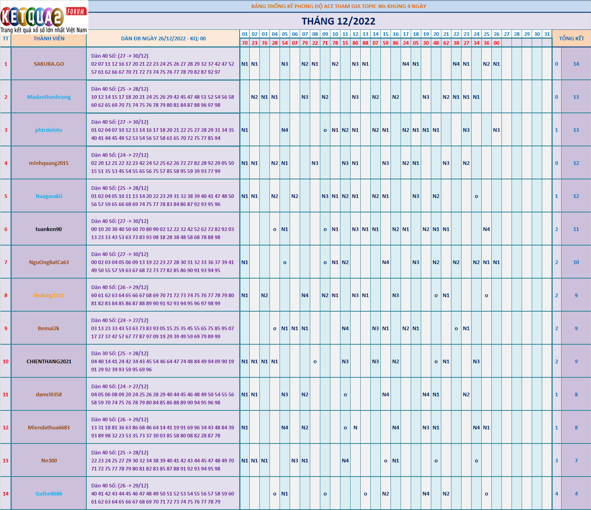Select member thulang1111 in the list
Viewport: 591px width, 510px height.
49,295
